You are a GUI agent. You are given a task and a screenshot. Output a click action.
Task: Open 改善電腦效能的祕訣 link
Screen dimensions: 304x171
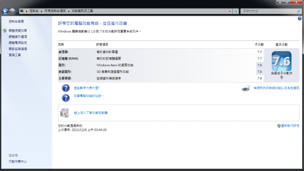[88, 96]
